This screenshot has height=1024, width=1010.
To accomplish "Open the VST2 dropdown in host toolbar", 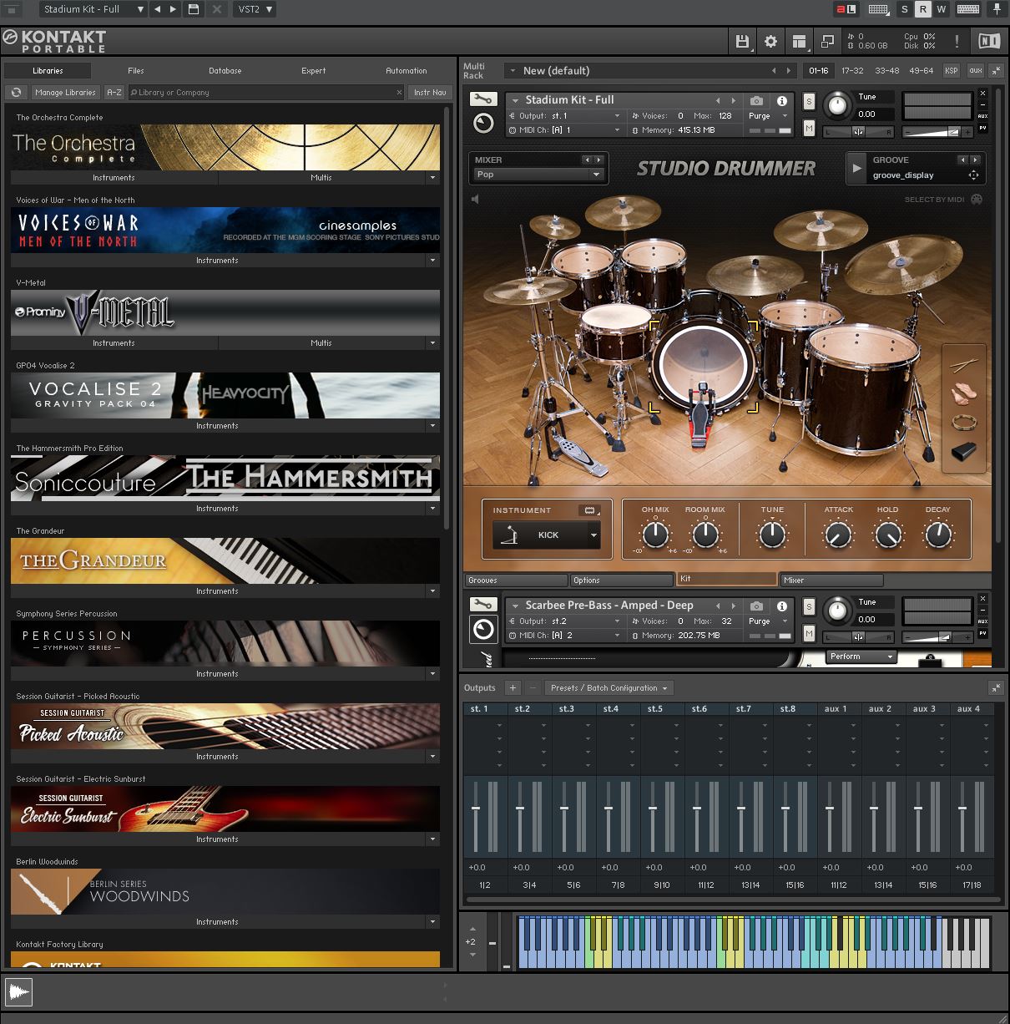I will pyautogui.click(x=254, y=9).
